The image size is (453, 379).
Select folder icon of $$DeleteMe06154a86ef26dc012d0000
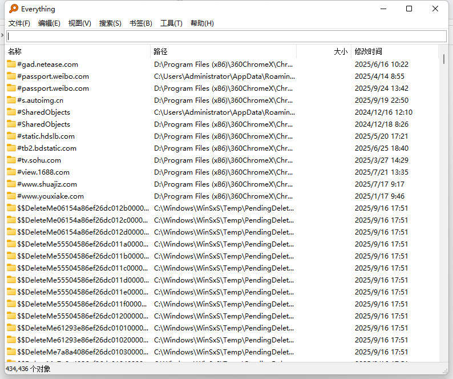(11, 232)
